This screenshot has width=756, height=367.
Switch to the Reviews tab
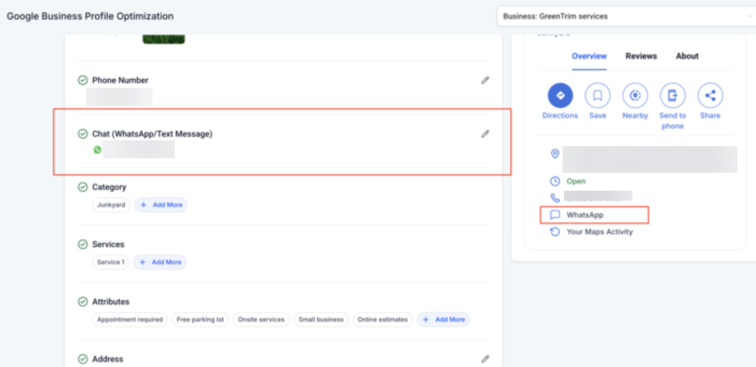coord(641,56)
